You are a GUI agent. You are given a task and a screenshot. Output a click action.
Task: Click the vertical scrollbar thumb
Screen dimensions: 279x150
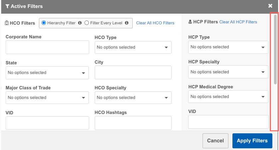click(x=275, y=50)
